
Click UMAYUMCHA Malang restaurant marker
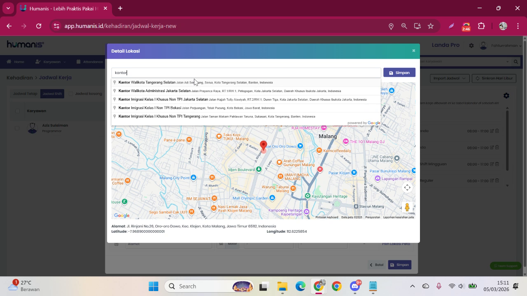click(x=280, y=176)
